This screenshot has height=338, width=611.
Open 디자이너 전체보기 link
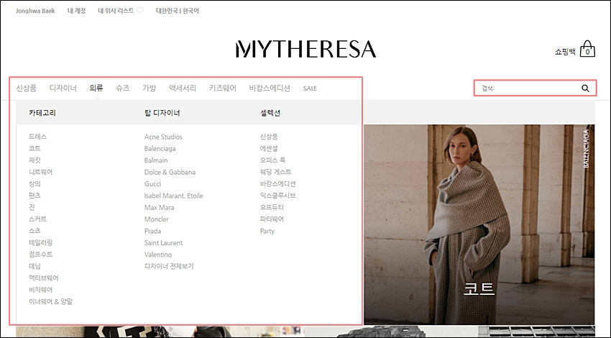(x=169, y=266)
